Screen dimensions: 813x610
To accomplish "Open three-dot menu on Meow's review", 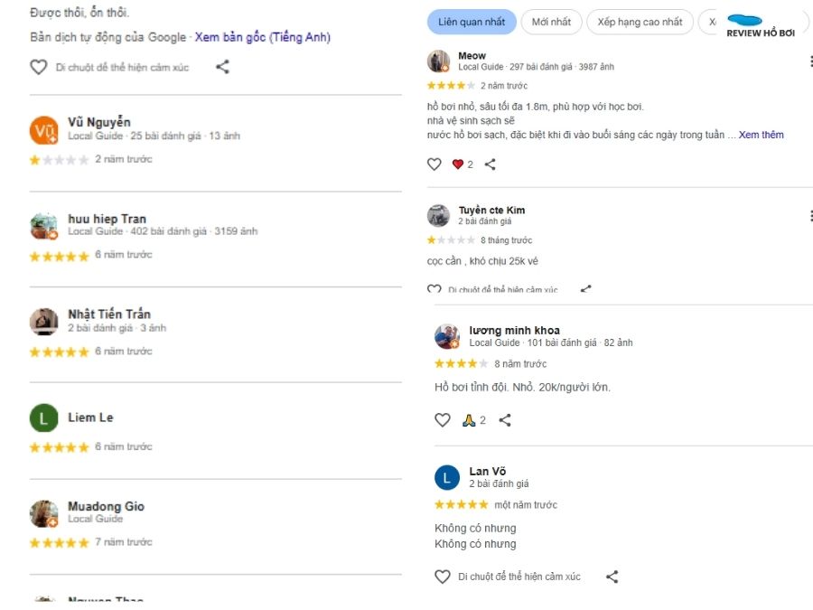I will (x=809, y=61).
